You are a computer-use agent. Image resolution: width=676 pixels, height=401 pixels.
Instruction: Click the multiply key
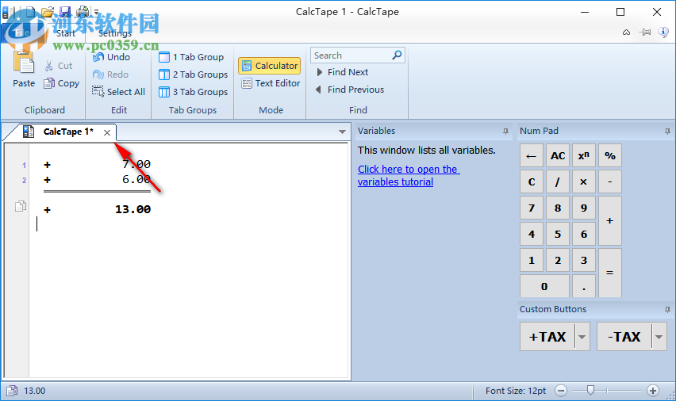click(x=584, y=181)
